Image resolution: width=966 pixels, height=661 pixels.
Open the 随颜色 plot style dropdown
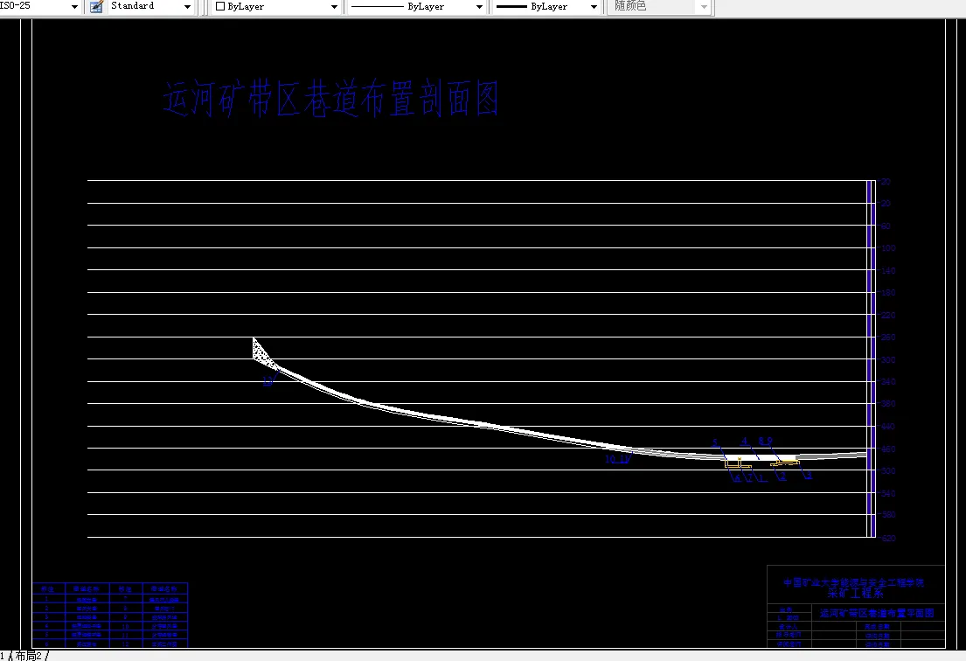pos(704,7)
